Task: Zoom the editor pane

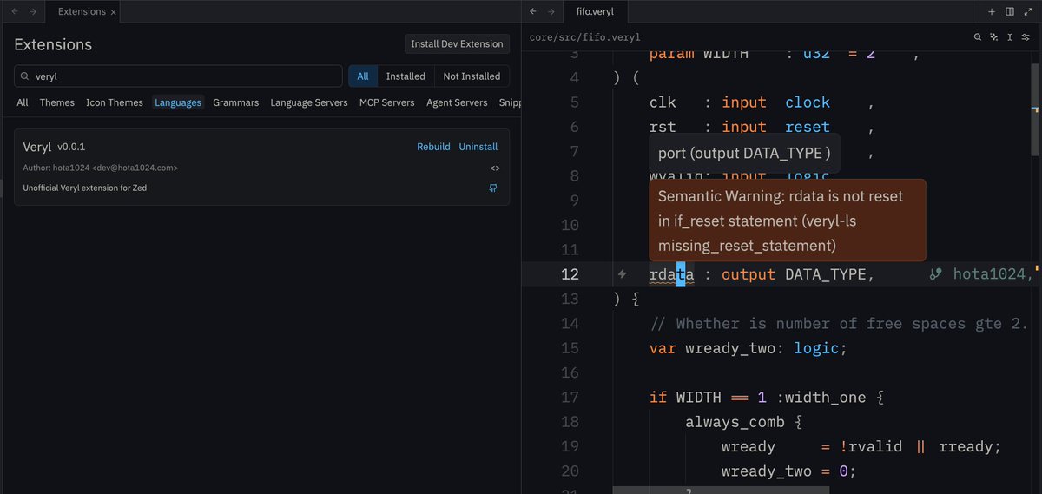Action: click(x=1026, y=12)
